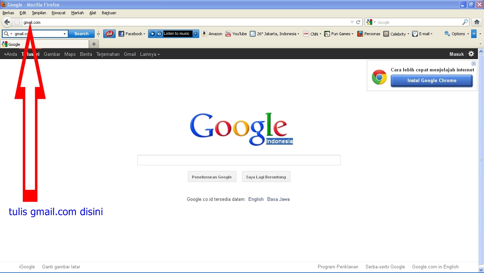Image resolution: width=484 pixels, height=273 pixels.
Task: Click the site identity icon in address bar
Action: coord(17,22)
